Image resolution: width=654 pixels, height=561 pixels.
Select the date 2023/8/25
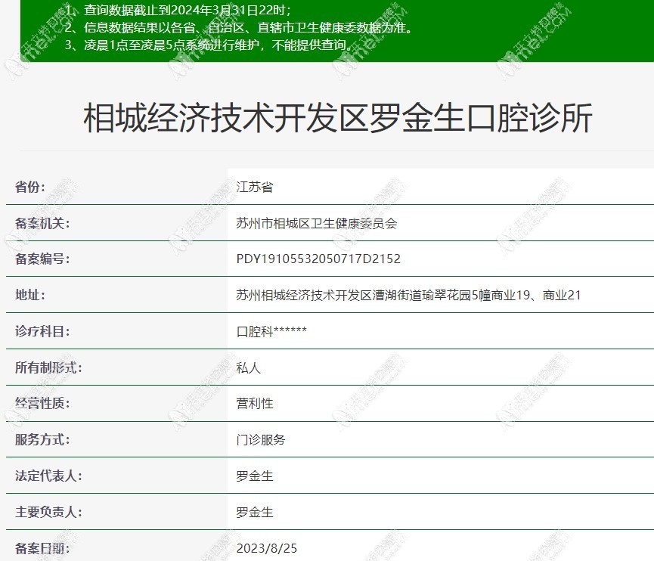coord(267,548)
